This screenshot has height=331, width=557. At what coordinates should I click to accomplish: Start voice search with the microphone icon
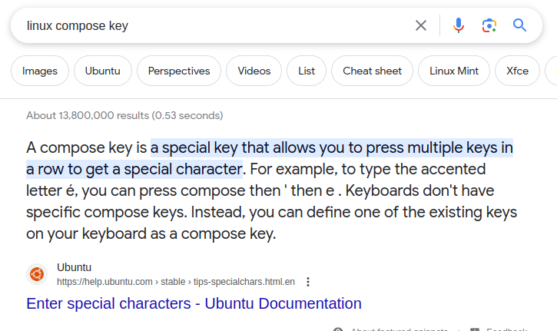(x=459, y=25)
